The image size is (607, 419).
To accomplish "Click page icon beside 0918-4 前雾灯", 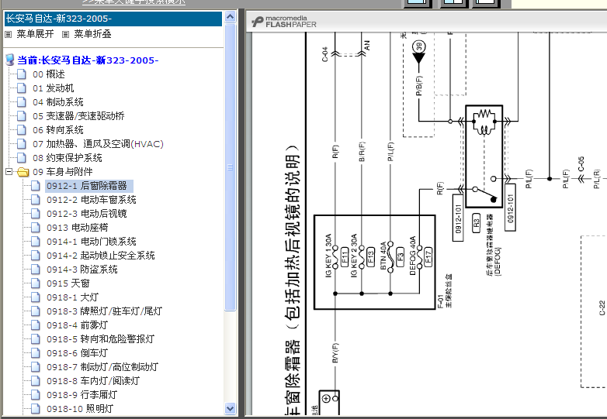I will click(36, 325).
